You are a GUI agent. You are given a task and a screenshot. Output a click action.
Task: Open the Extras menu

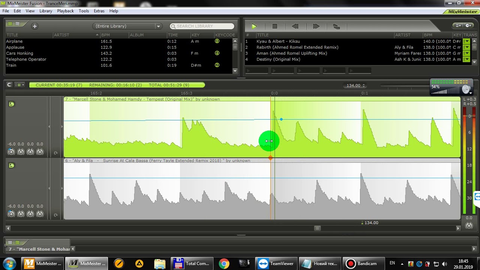[99, 11]
